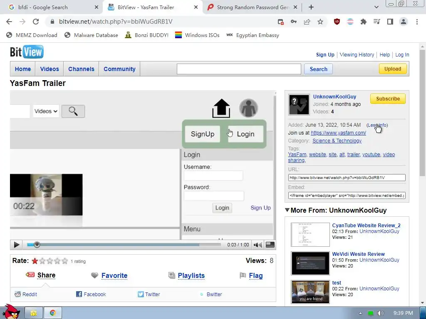Click the Reddit share icon link
Viewport: 426px width, 319px height.
point(26,294)
